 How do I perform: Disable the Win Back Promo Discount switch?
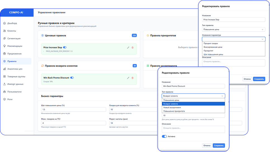tap(72, 78)
